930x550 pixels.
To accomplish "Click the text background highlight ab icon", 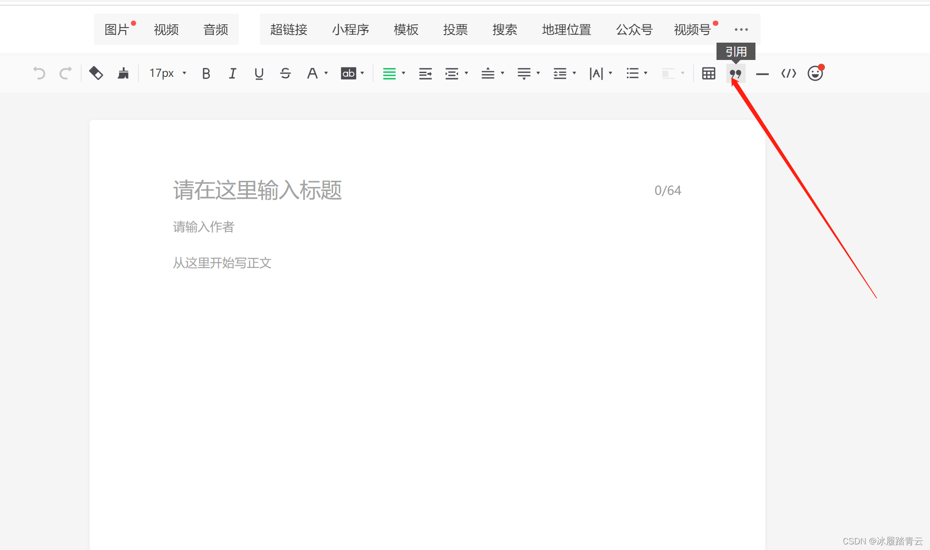I will (x=348, y=74).
